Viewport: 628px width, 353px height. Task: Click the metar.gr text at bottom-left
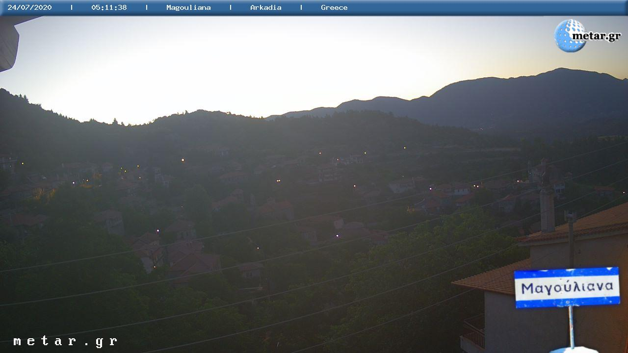[65, 341]
